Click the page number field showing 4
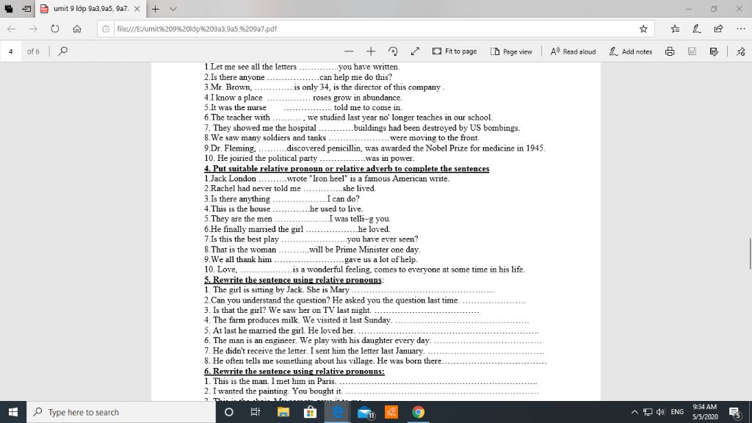This screenshot has width=752, height=423. click(10, 51)
